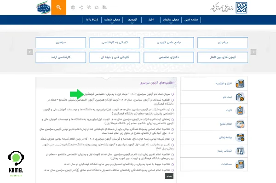
Task: Click the share icon in header
Action: [81, 7]
